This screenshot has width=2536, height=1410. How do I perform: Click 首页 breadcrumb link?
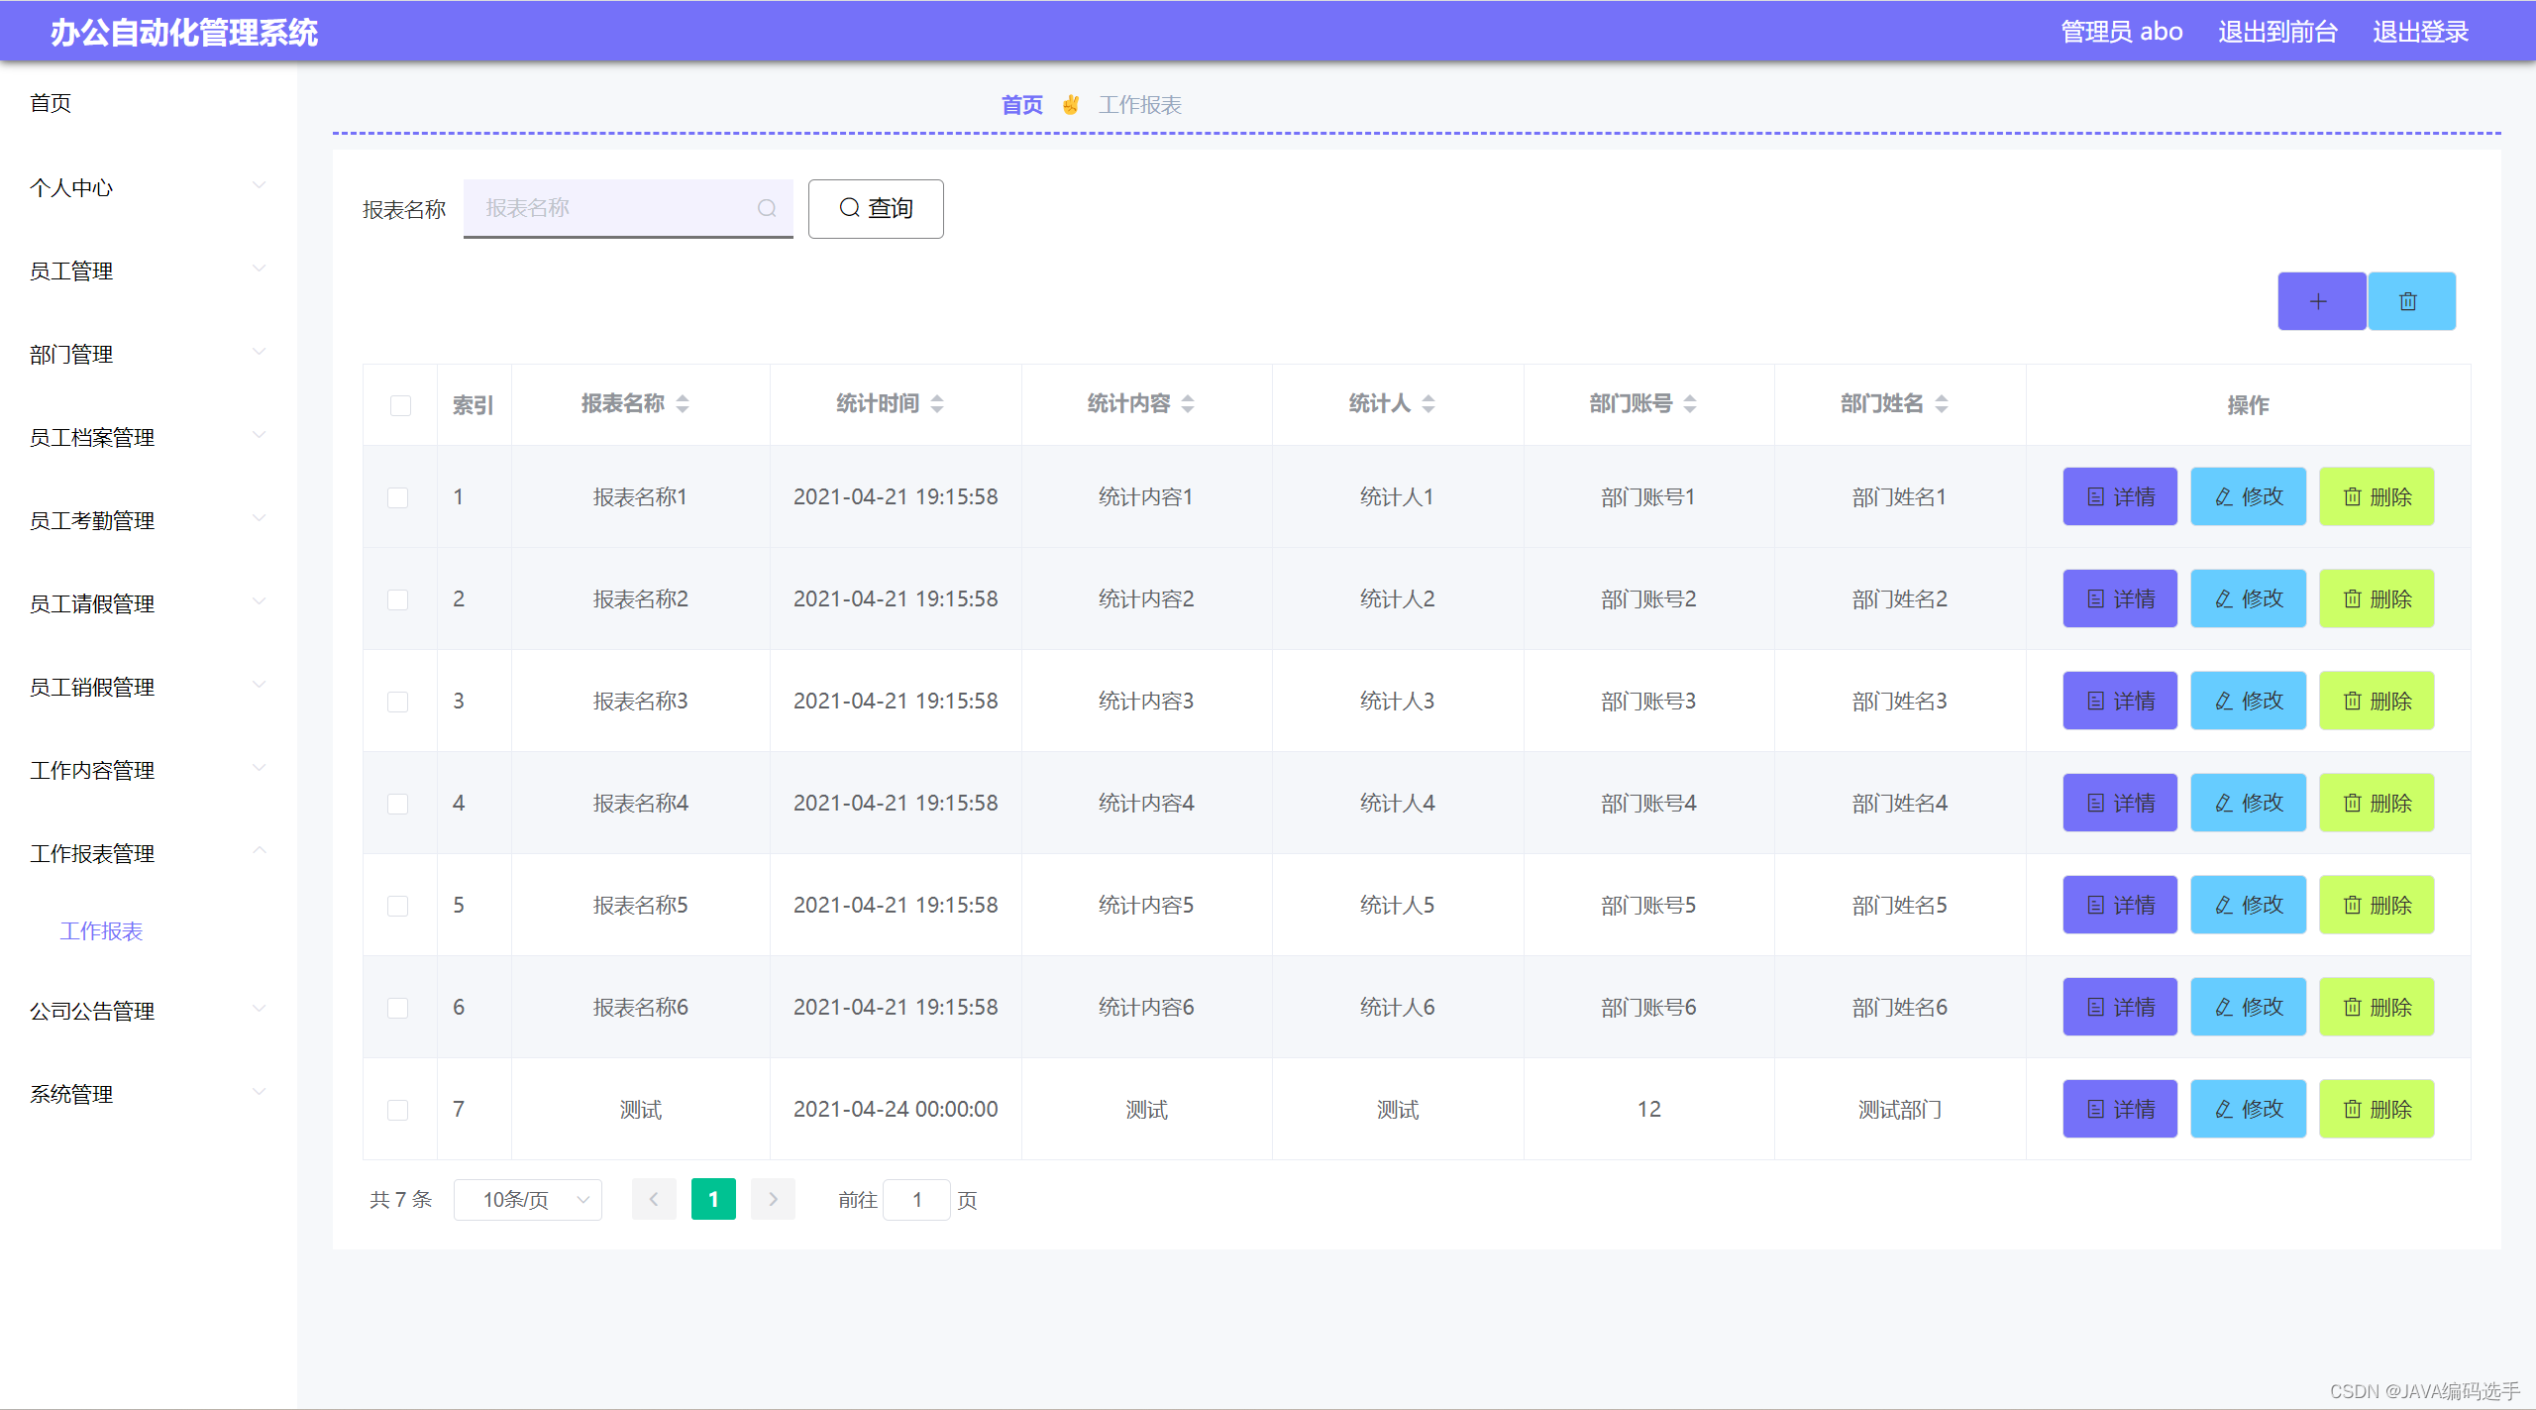click(1021, 104)
